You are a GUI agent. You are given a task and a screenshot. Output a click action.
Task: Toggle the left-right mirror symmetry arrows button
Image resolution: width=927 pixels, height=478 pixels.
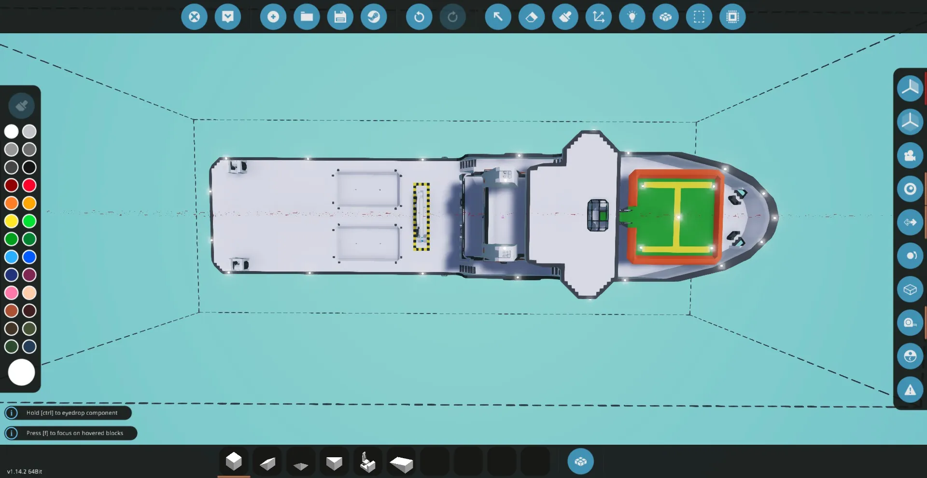click(910, 222)
